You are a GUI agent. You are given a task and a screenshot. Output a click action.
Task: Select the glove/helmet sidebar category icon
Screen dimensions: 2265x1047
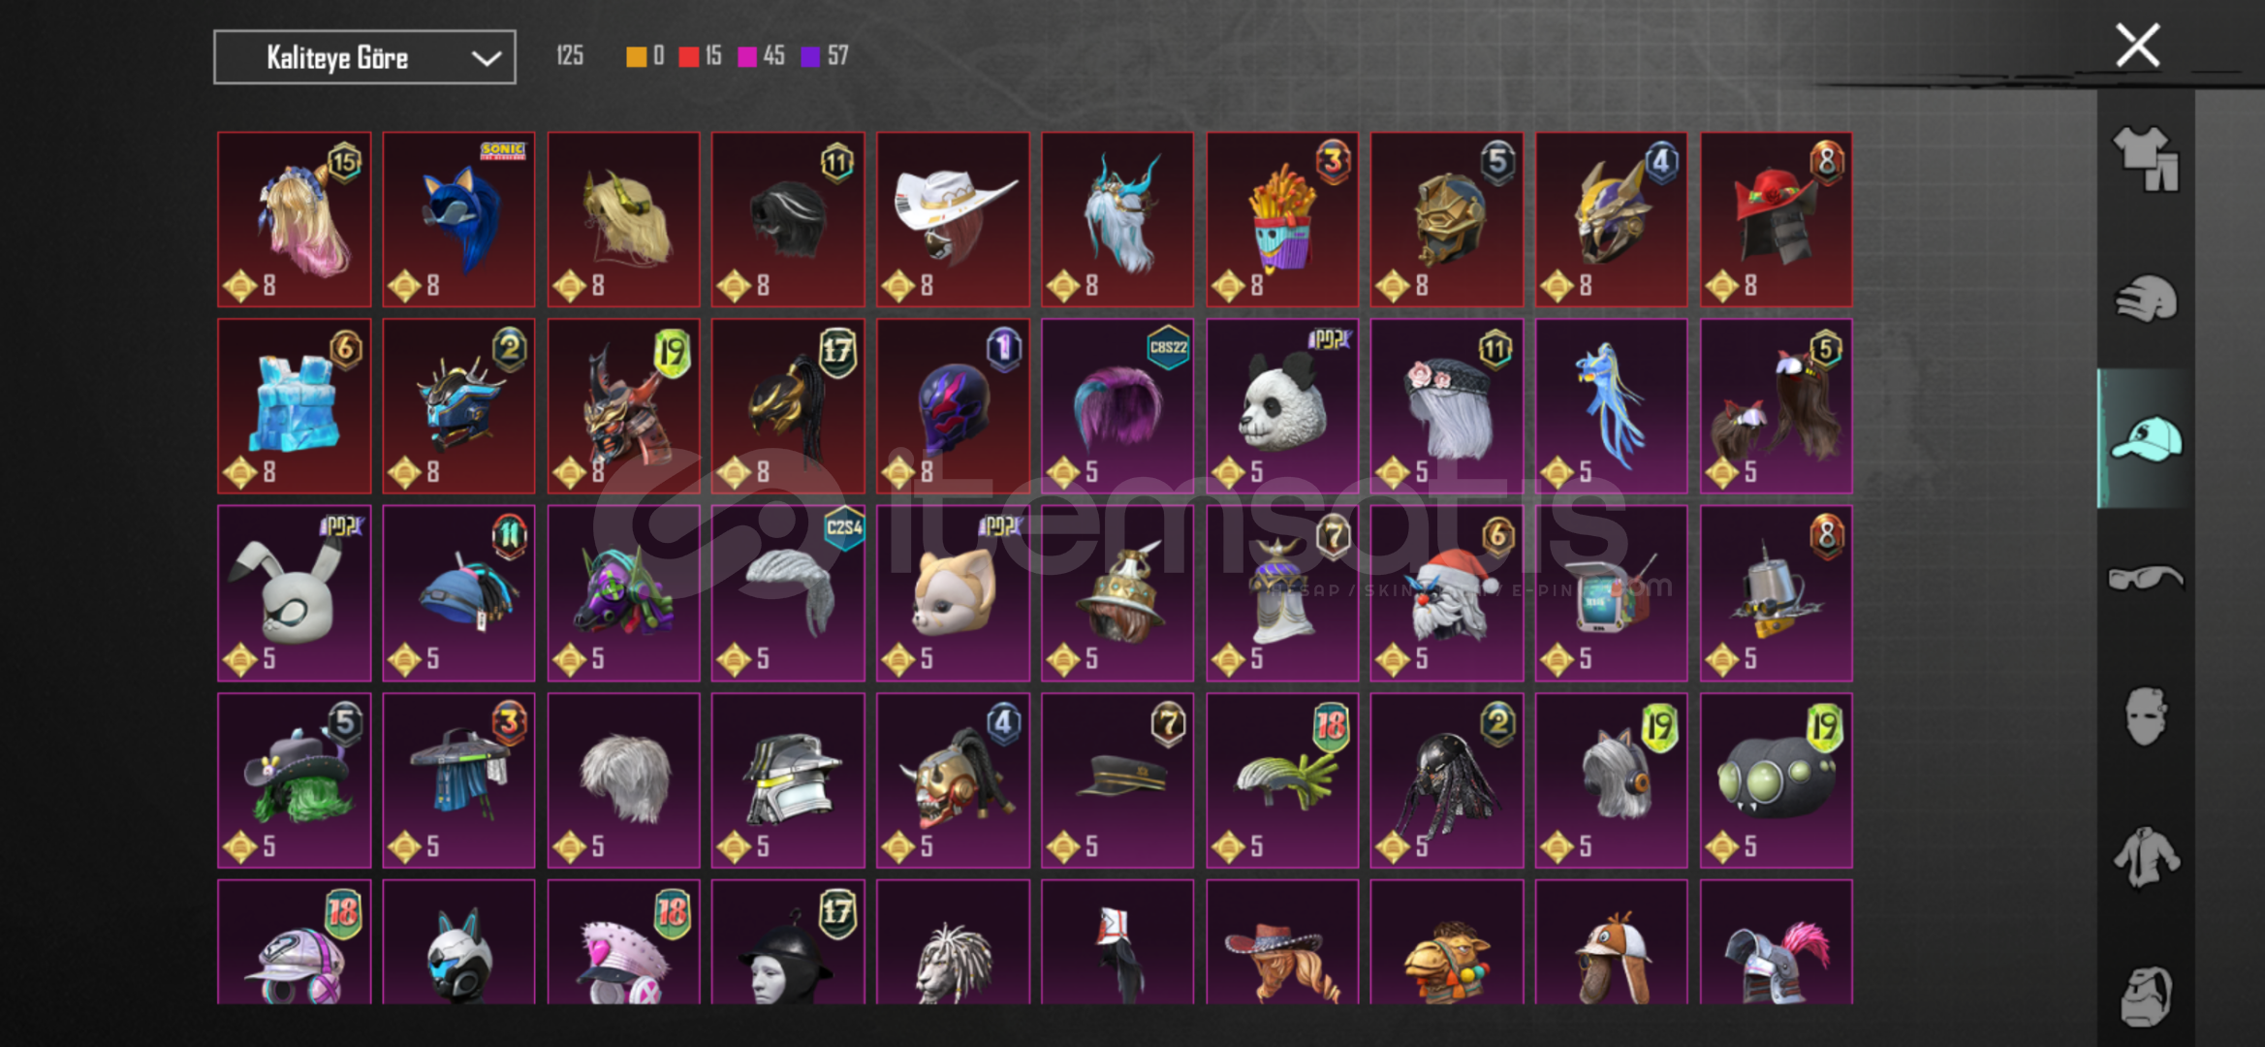2146,299
